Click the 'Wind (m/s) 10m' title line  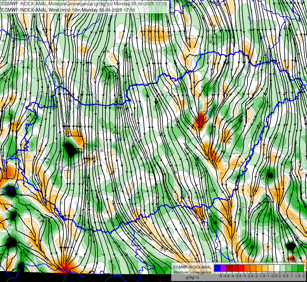tap(68, 10)
